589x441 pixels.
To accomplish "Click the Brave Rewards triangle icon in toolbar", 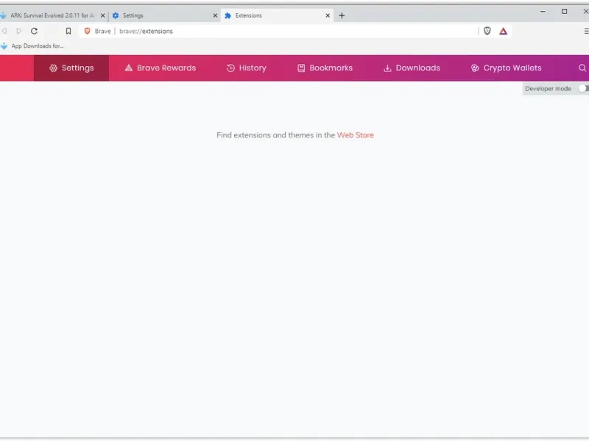I will [x=504, y=31].
